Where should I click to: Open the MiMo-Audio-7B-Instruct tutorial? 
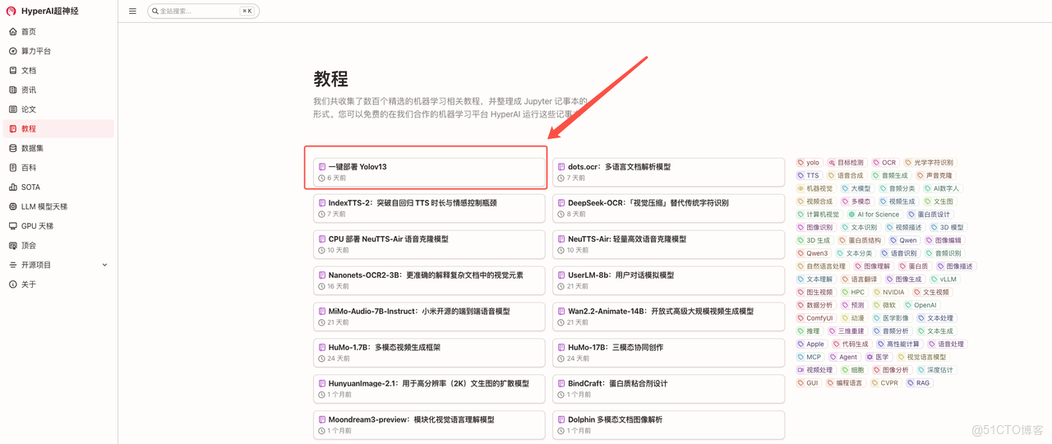click(x=429, y=317)
